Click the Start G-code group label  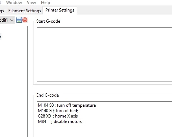48,21
